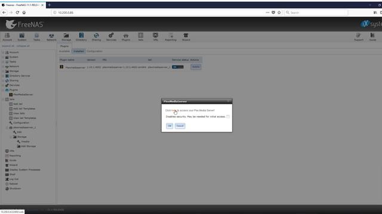Bookmark this page with the star icon

(x=279, y=12)
